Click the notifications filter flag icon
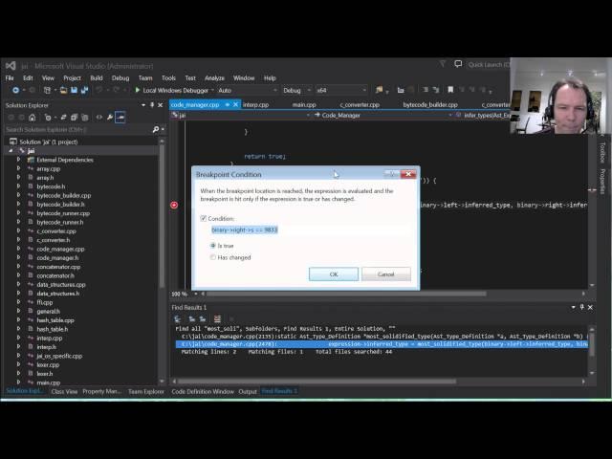 443,64
